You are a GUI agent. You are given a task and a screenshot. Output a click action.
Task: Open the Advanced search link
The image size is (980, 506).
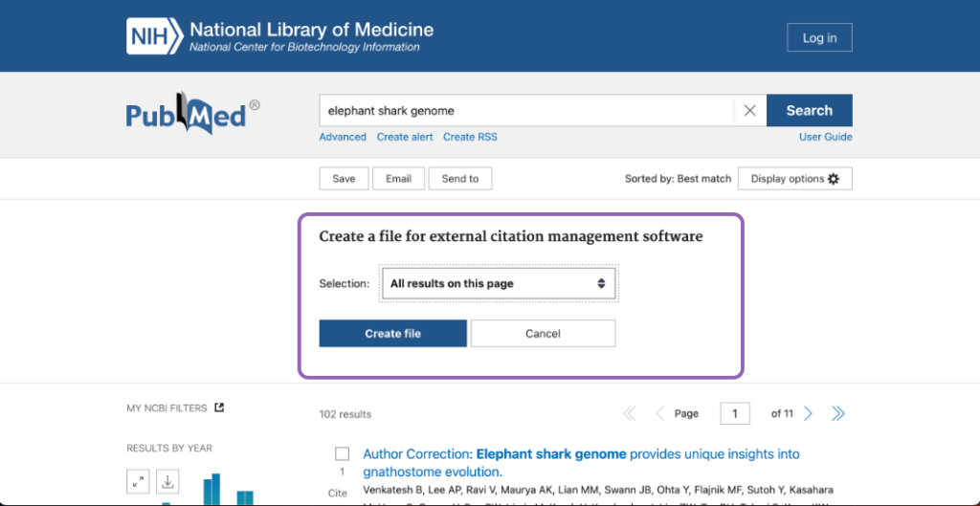point(343,137)
